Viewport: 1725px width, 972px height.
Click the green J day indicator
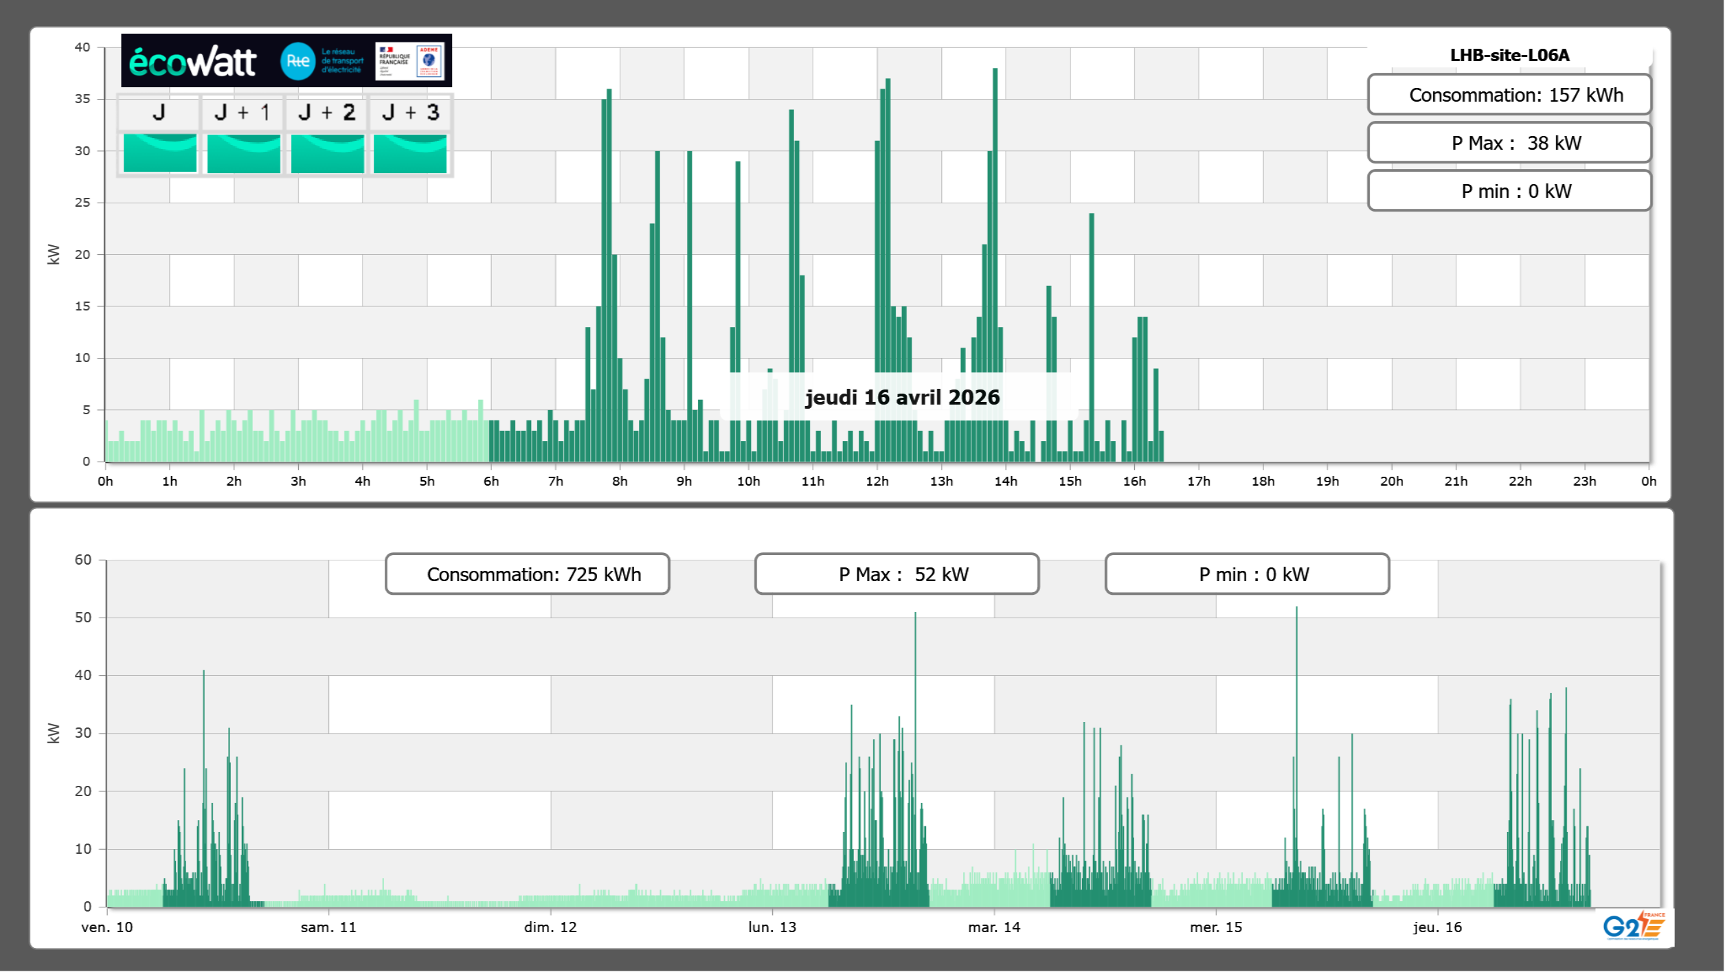pos(159,153)
